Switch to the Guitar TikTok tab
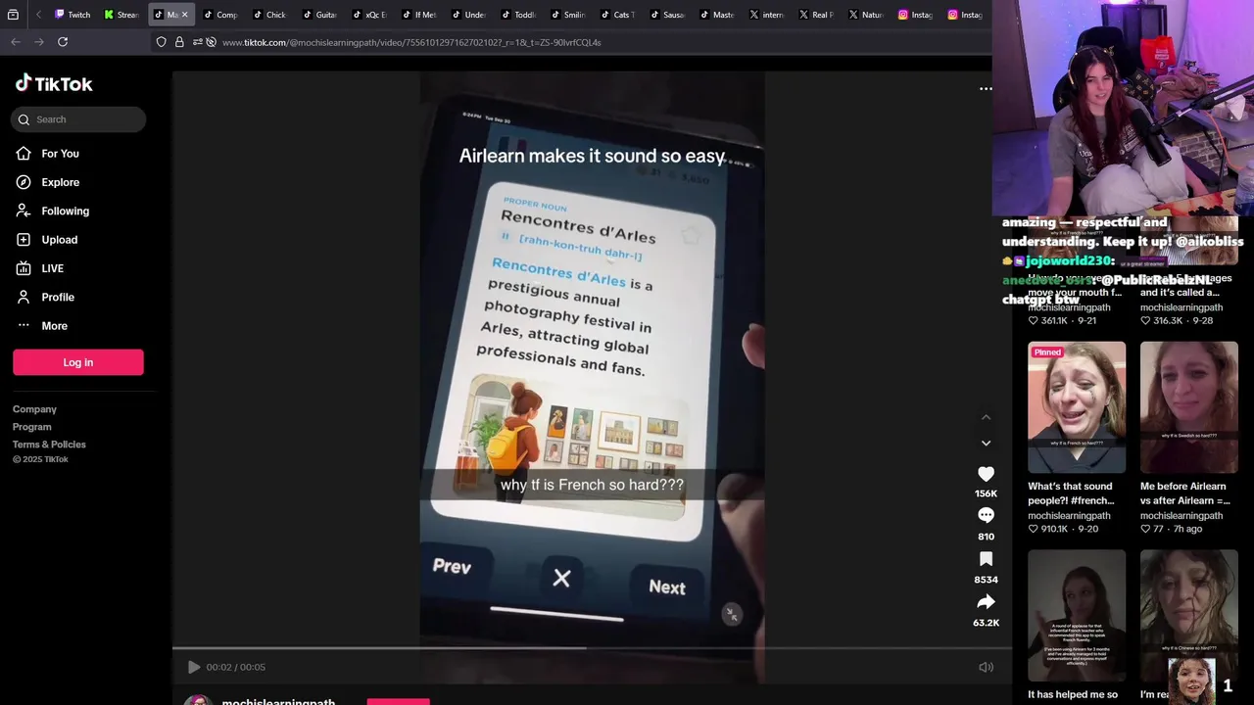 (x=320, y=15)
